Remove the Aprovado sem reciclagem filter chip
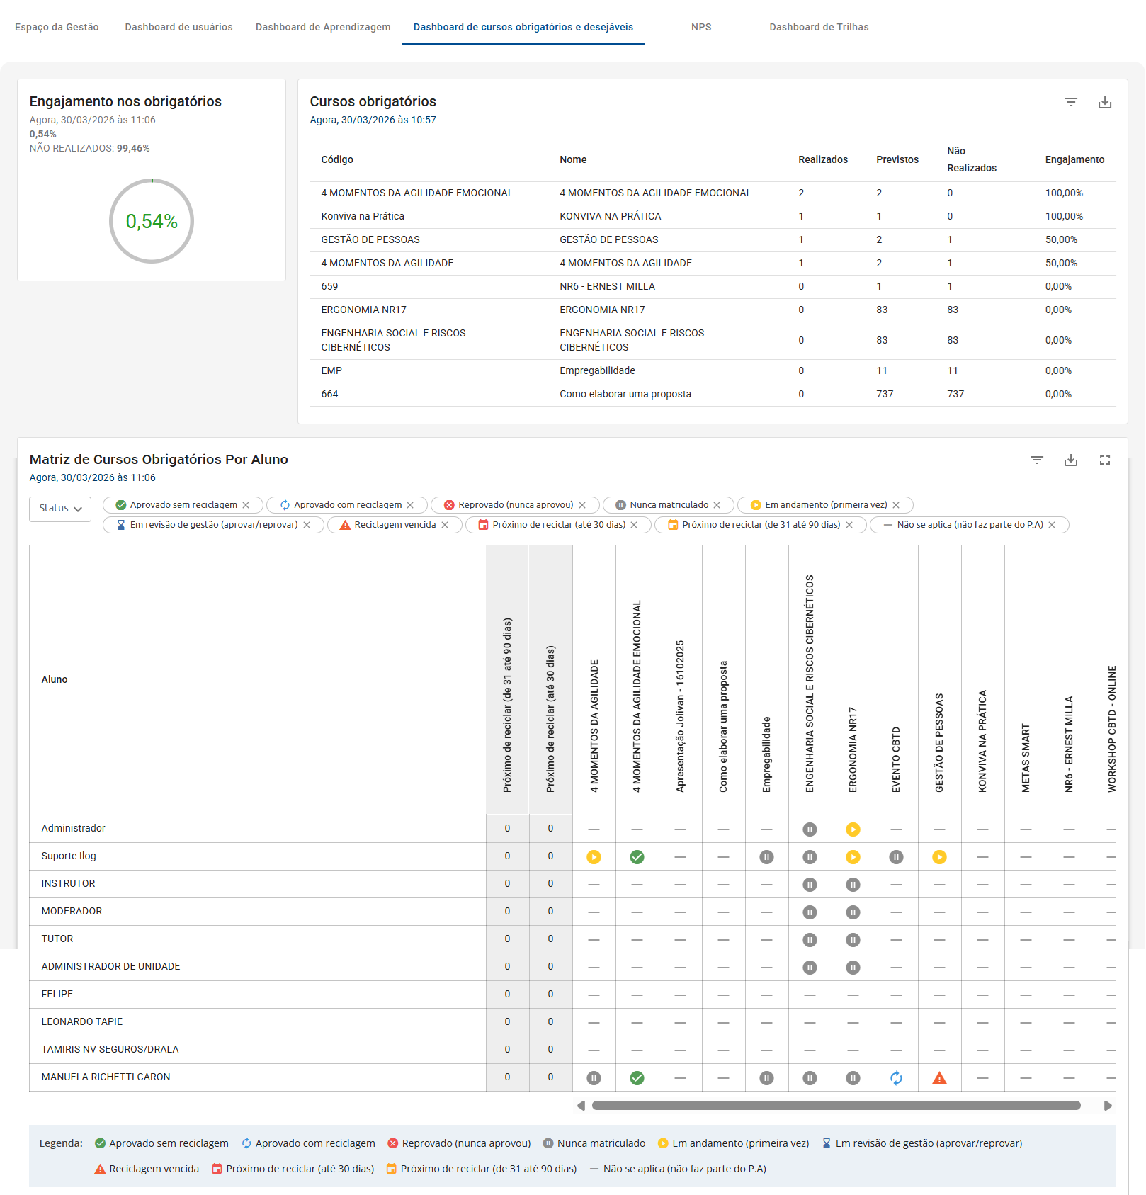Viewport: 1146px width, 1195px height. [246, 505]
